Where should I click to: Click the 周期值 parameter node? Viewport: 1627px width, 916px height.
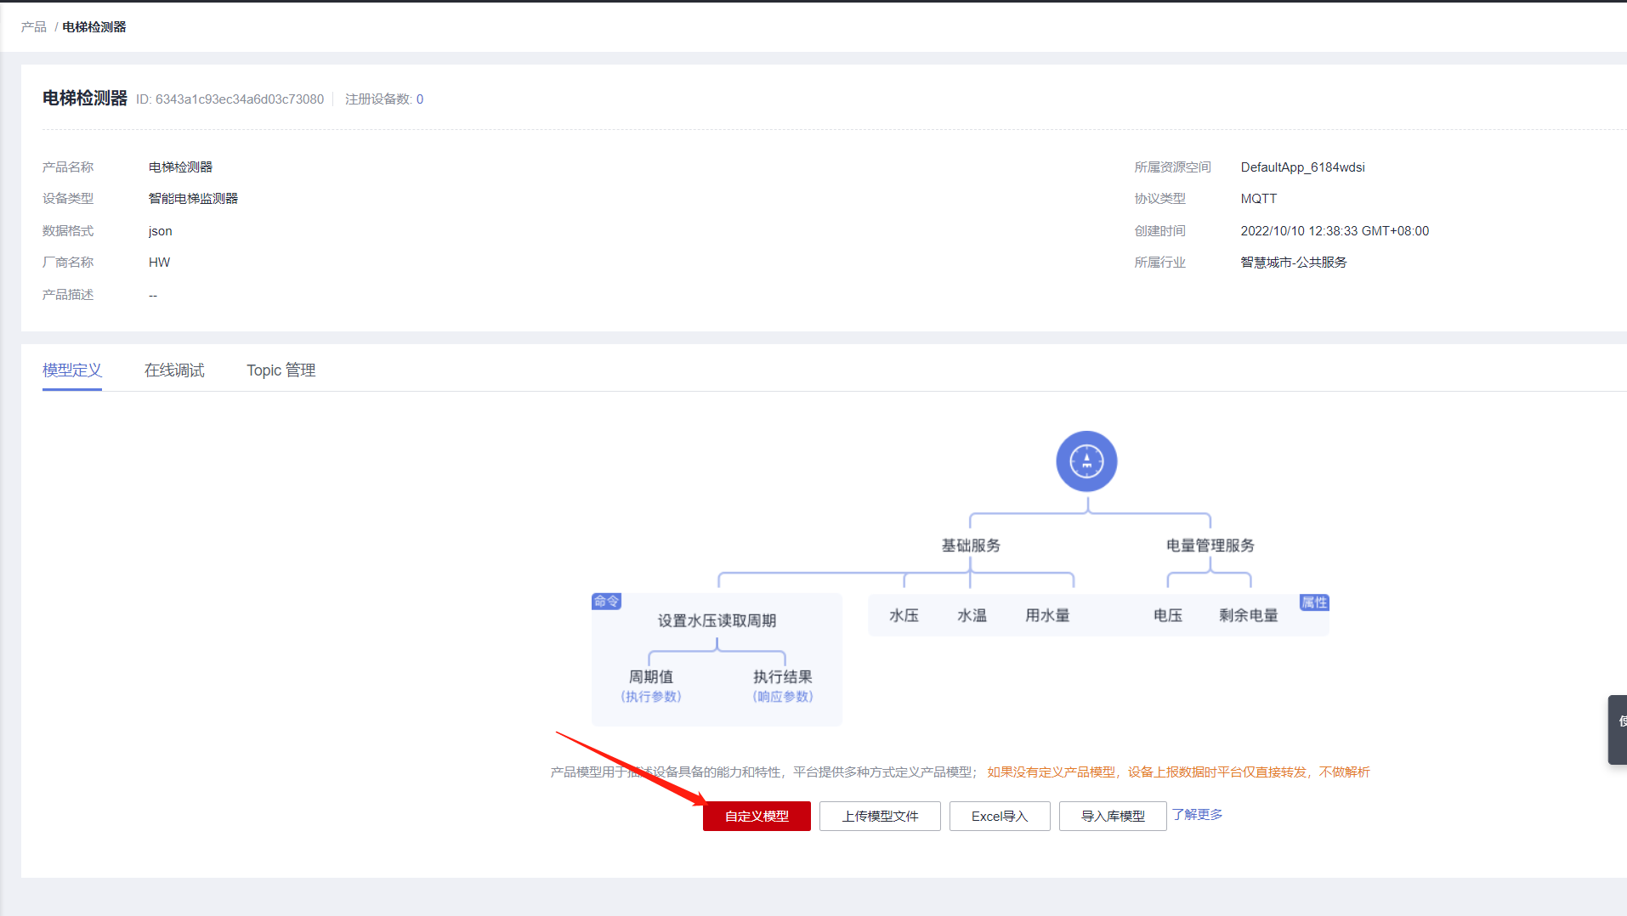(651, 677)
